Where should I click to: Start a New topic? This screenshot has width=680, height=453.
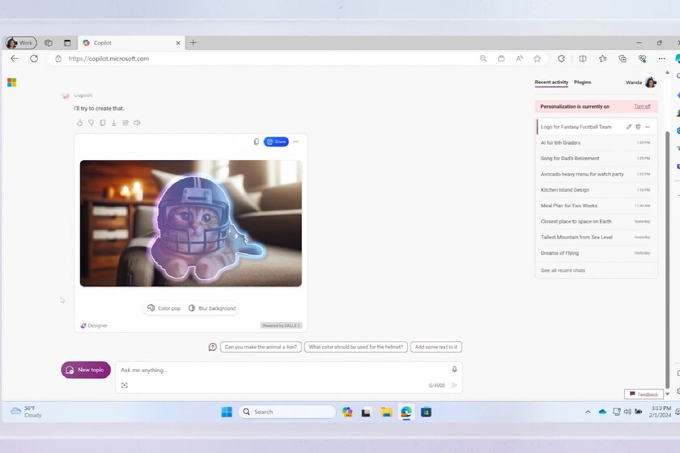[86, 370]
